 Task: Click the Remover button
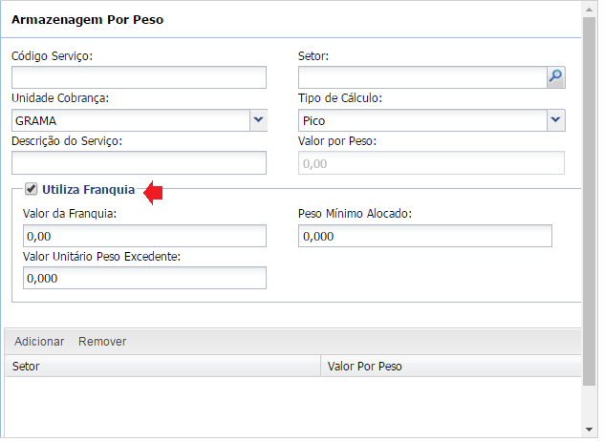pos(102,342)
